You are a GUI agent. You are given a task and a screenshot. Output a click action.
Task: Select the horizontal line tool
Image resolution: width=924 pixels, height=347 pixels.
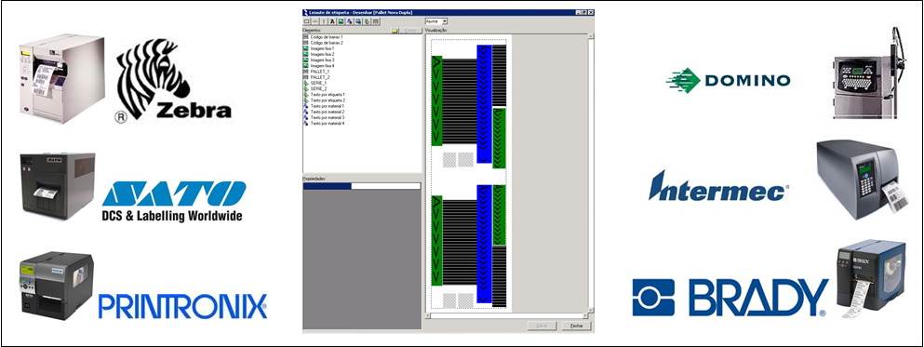pos(315,21)
